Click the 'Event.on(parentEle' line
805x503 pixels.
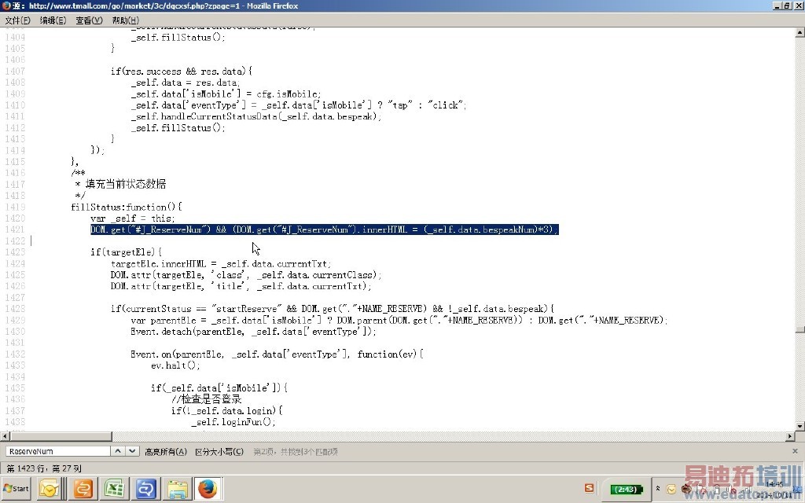[277, 354]
